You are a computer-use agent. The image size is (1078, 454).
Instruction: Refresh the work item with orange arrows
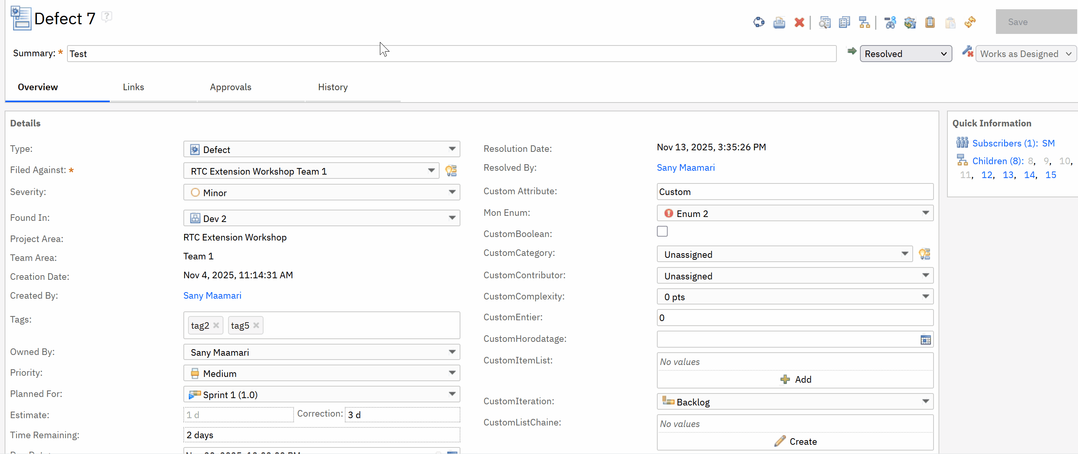pyautogui.click(x=970, y=22)
